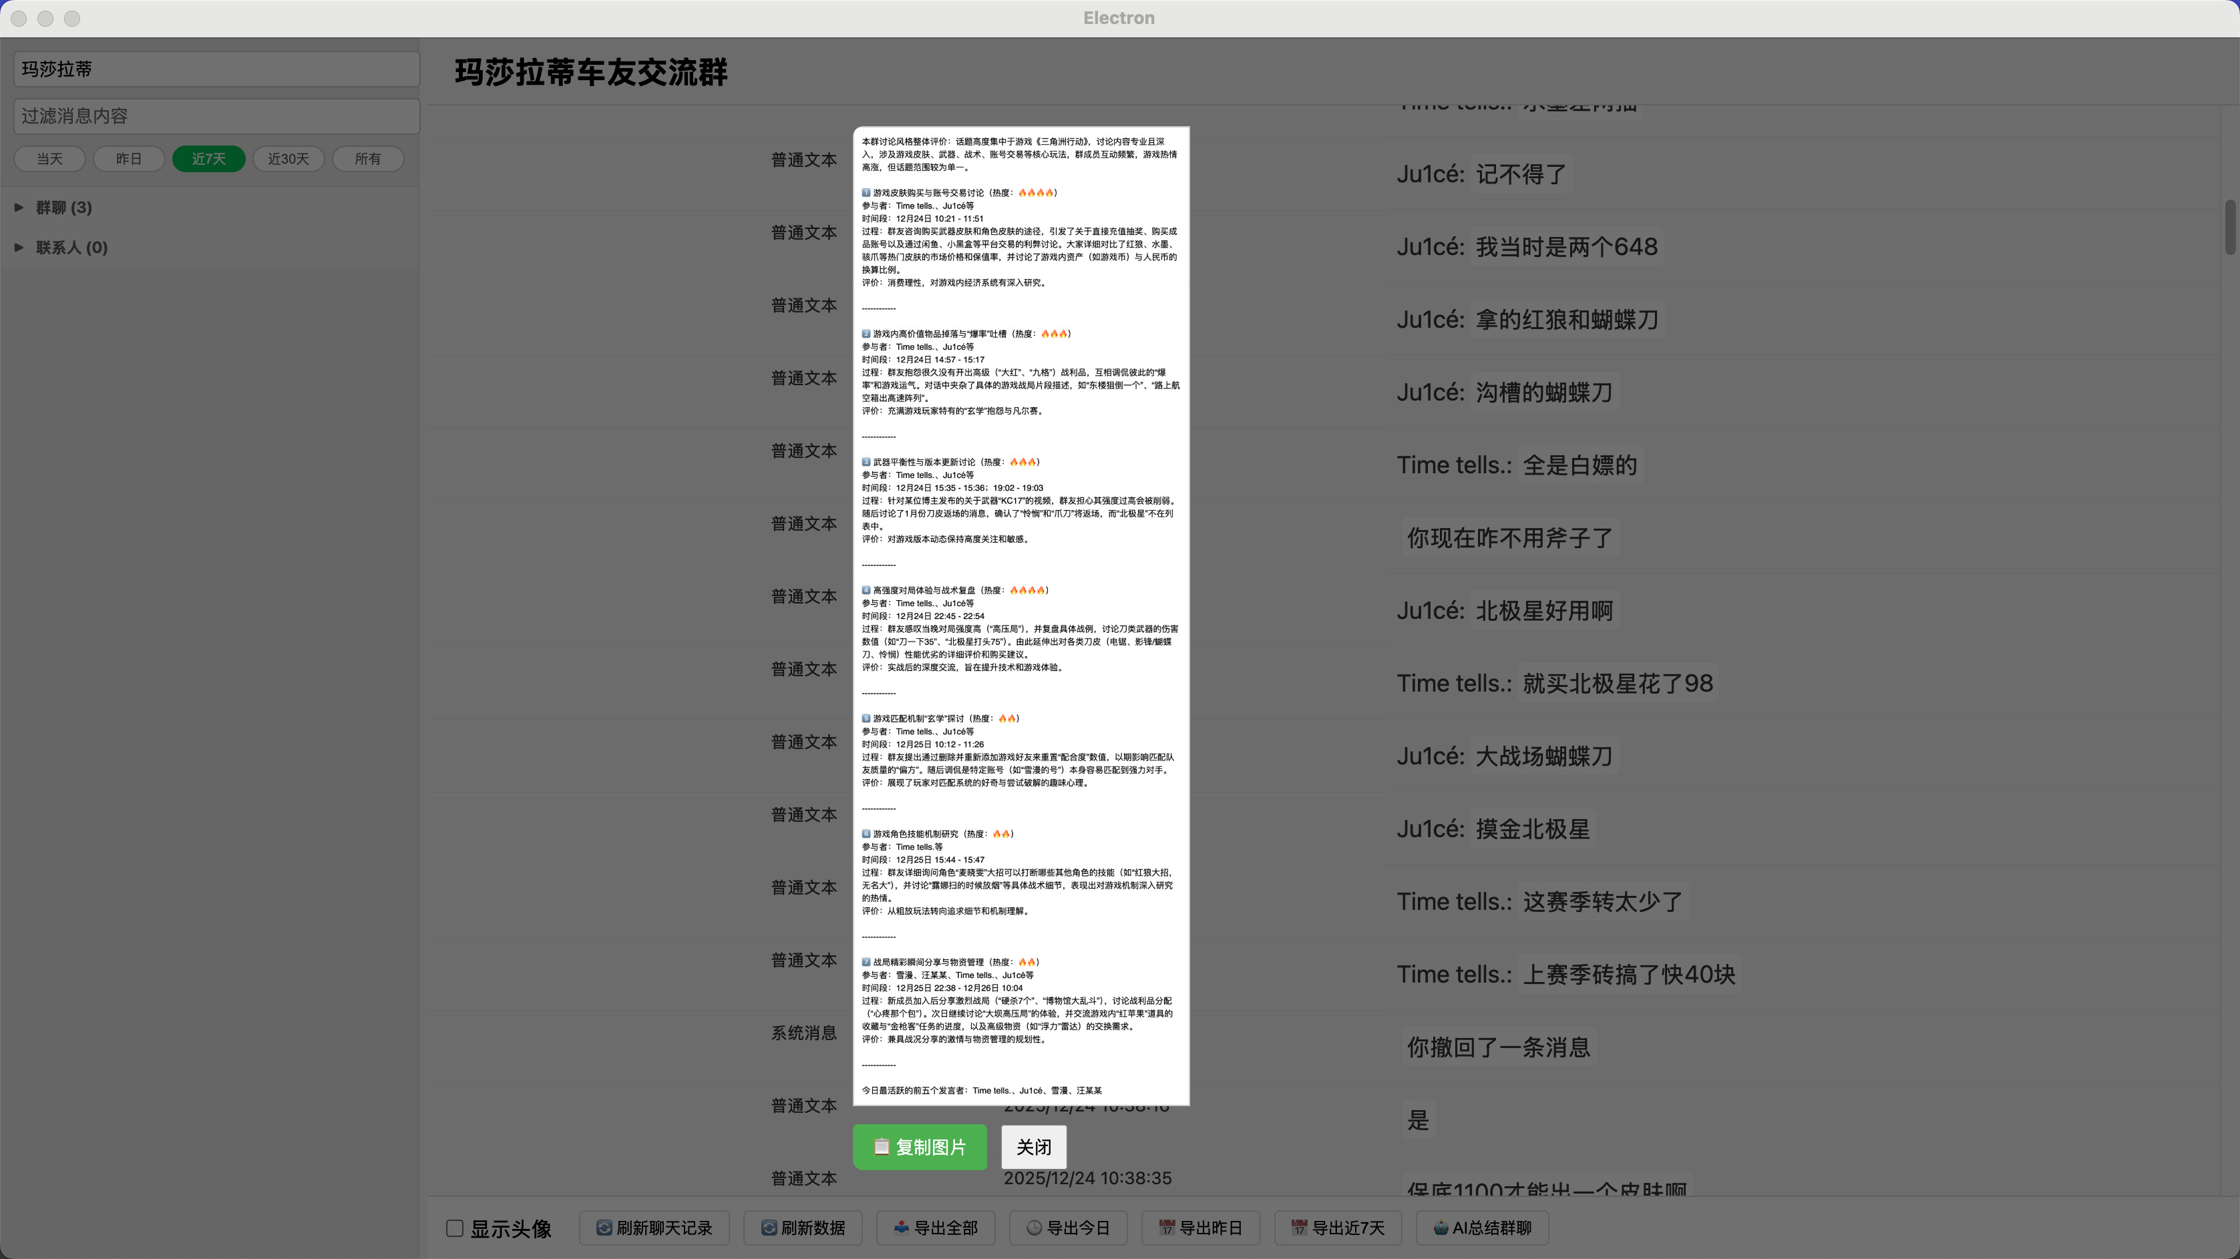Click the chat list vertical scrollbar thumb
2240x1259 pixels.
click(2231, 227)
